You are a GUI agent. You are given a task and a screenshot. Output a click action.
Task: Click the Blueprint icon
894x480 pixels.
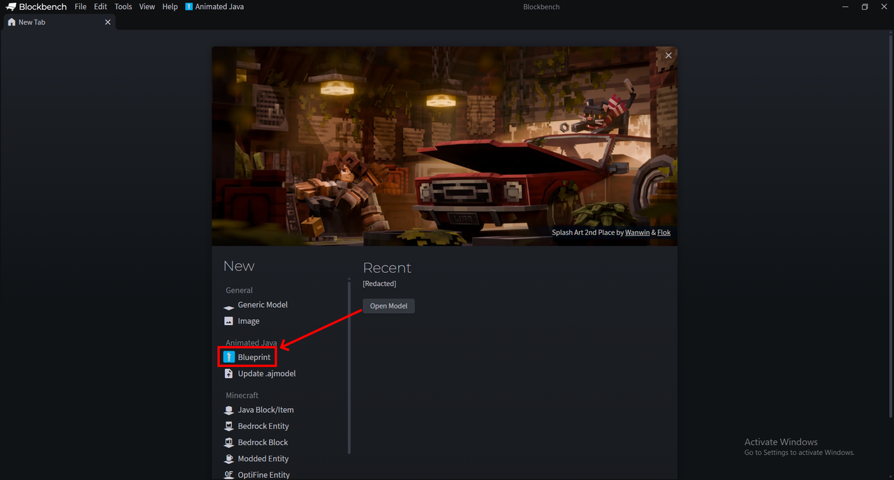click(x=228, y=357)
